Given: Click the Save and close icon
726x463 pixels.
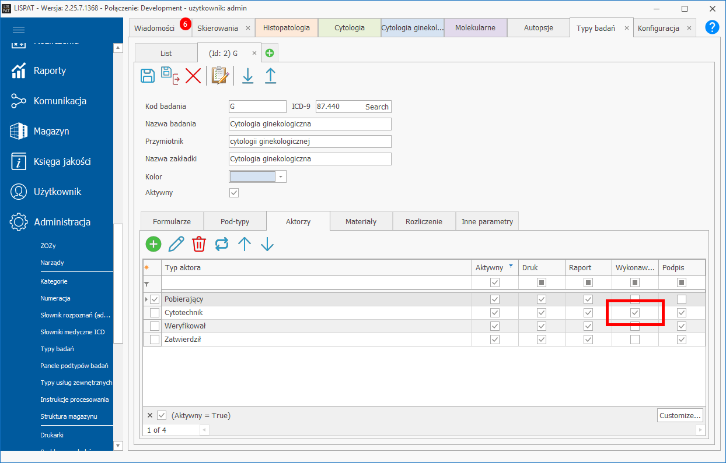Looking at the screenshot, I should pyautogui.click(x=170, y=76).
